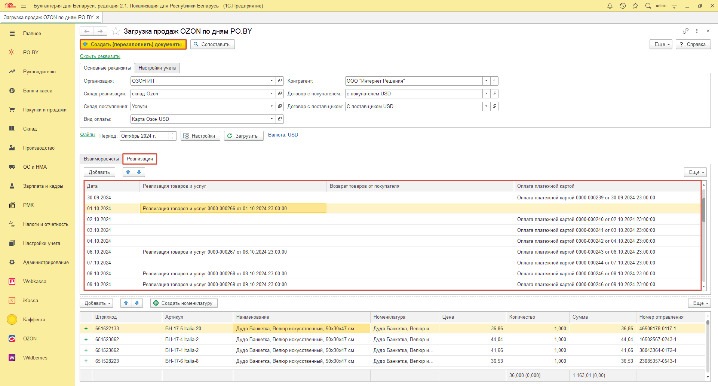
Task: Move realization row up arrow
Action: [128, 172]
